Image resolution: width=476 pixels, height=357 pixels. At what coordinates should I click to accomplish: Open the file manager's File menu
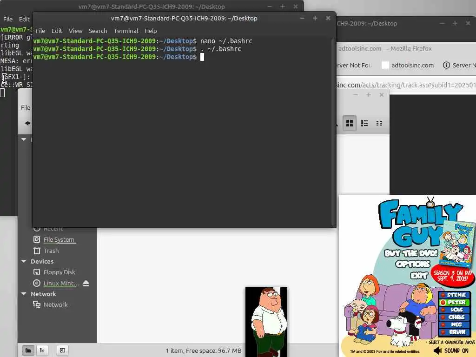tap(26, 107)
